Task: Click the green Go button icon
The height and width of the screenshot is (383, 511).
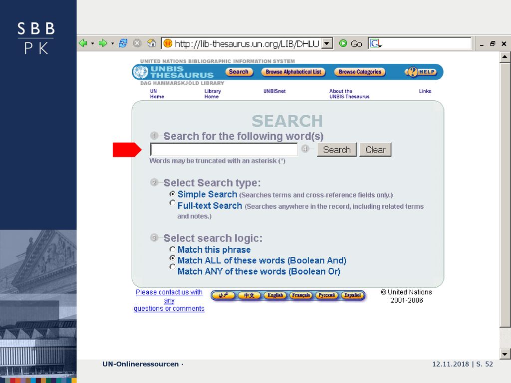Action: (x=343, y=43)
